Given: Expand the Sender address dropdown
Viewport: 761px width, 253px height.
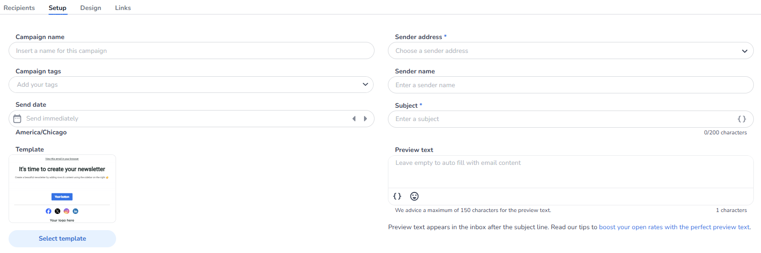Looking at the screenshot, I should point(744,51).
